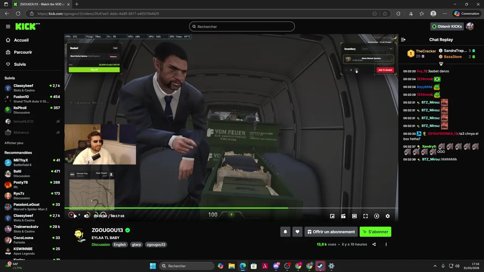Open Classybeef Slots & Casino followed channel
The height and width of the screenshot is (272, 484).
pos(32,88)
